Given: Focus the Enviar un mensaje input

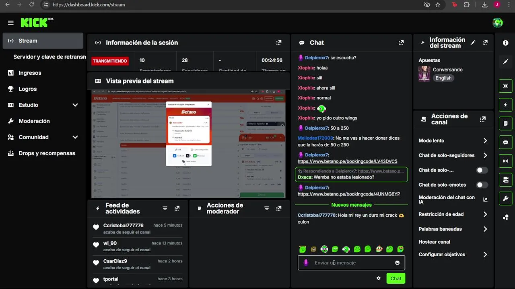Looking at the screenshot, I should (351, 263).
